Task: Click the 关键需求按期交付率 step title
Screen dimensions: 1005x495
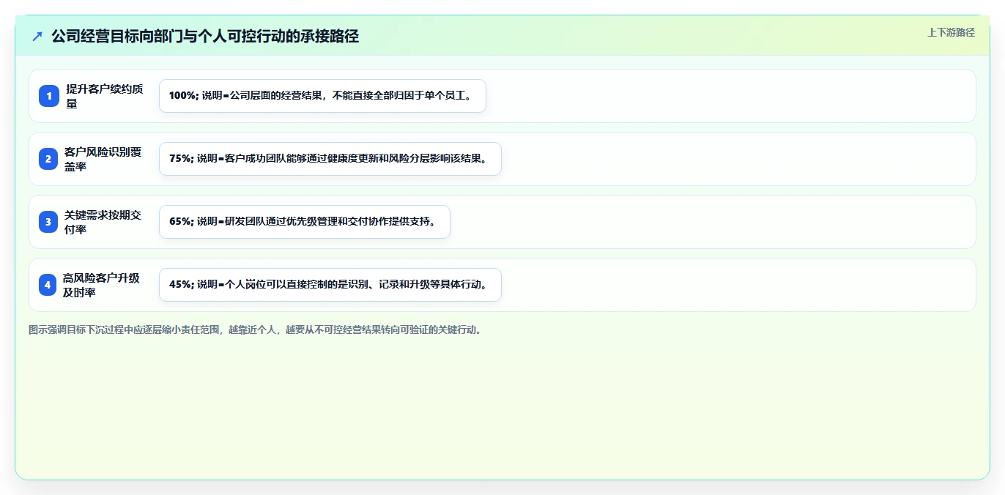Action: (103, 222)
